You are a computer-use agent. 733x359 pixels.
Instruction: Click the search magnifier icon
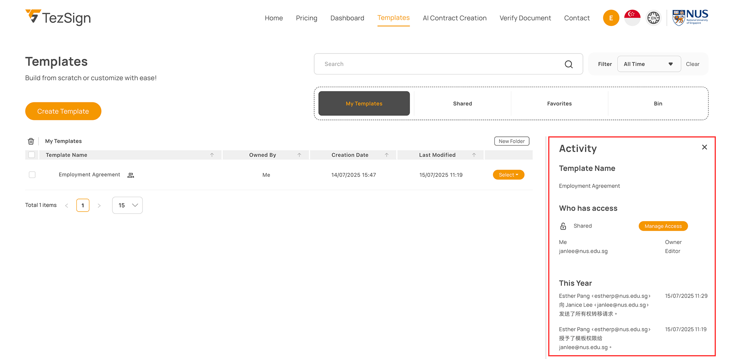point(568,64)
